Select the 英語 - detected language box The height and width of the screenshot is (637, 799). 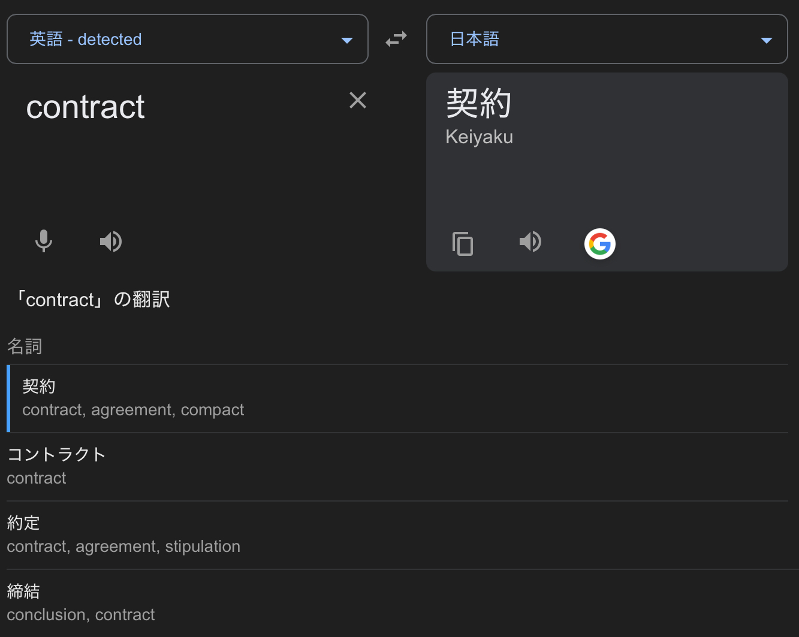pos(180,40)
